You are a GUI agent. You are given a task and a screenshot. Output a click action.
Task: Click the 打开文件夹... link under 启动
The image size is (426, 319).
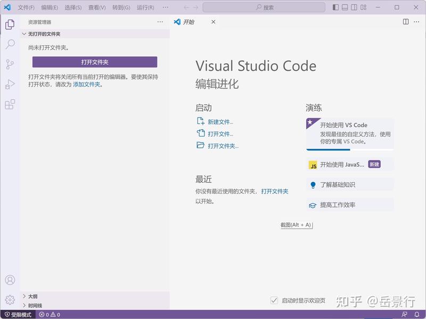click(x=223, y=146)
